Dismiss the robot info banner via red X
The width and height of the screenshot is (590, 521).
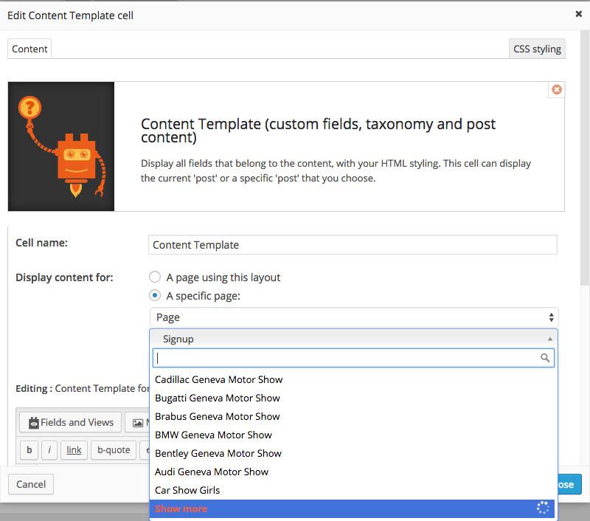tap(557, 89)
